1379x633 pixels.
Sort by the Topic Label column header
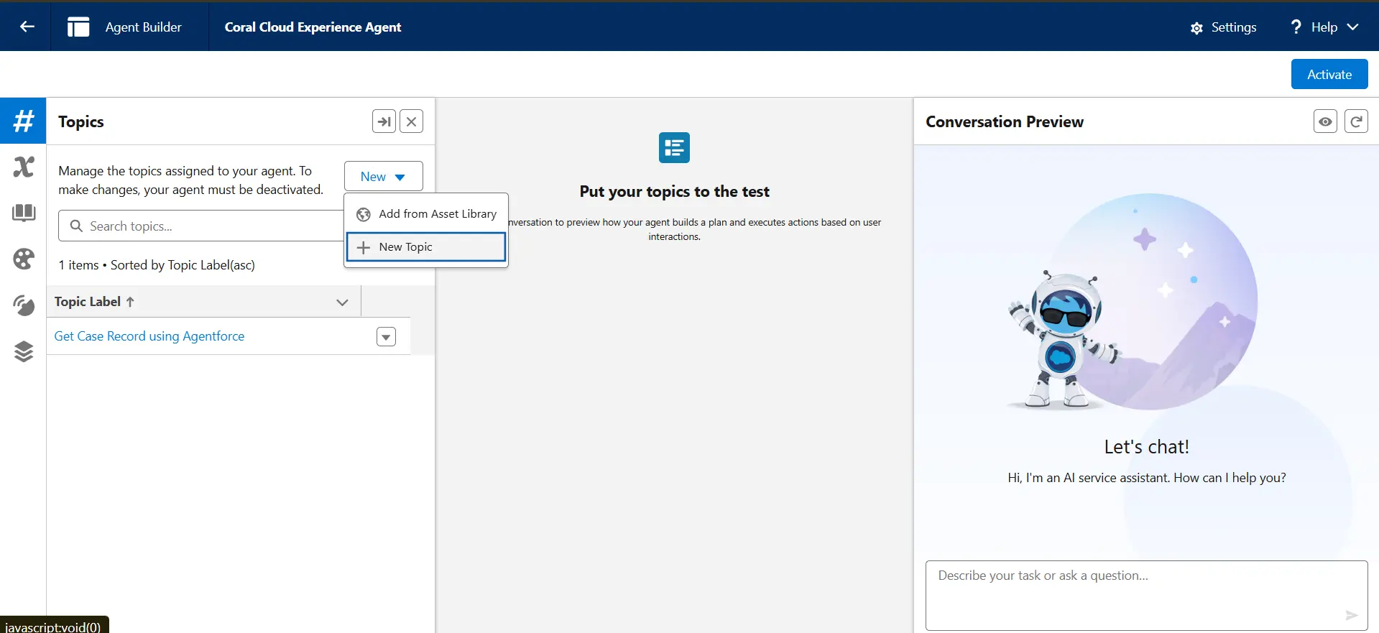pos(94,302)
